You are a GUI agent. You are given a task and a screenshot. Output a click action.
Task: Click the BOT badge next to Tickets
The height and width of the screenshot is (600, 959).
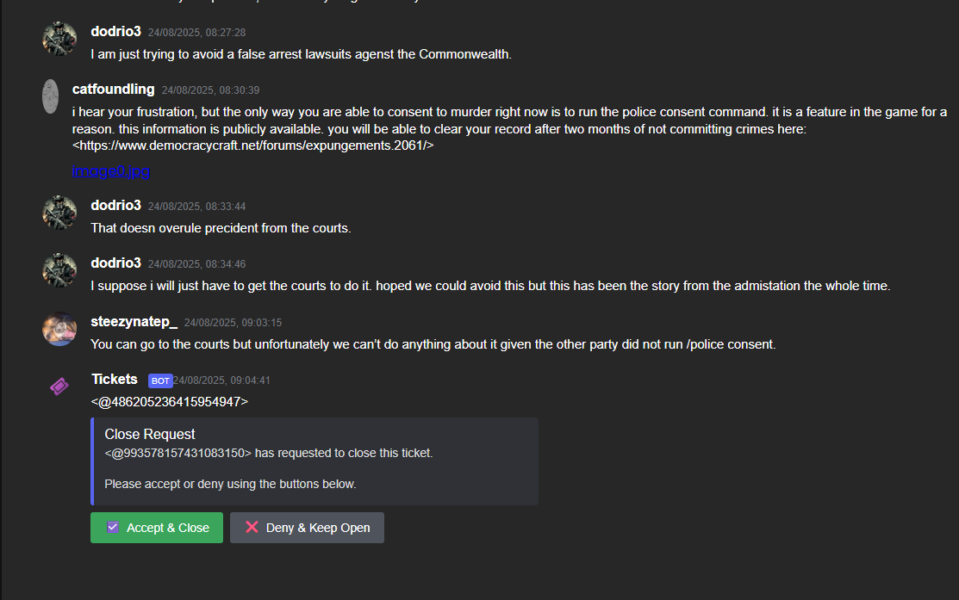click(x=160, y=380)
